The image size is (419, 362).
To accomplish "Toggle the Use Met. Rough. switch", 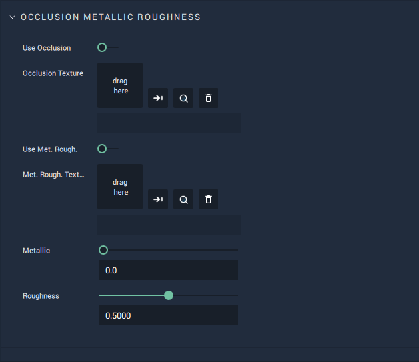I will coord(108,149).
